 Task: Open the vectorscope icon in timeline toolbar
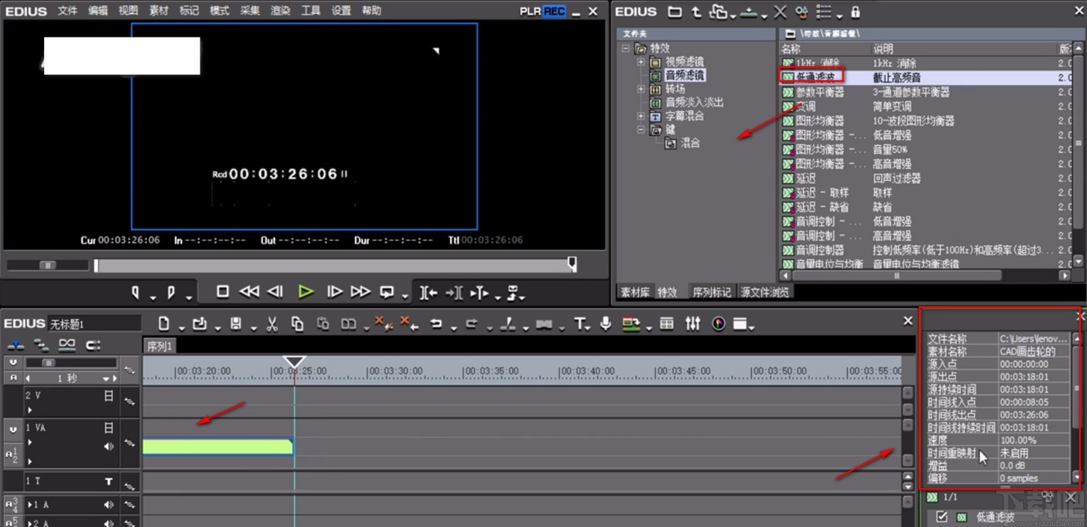click(x=718, y=324)
